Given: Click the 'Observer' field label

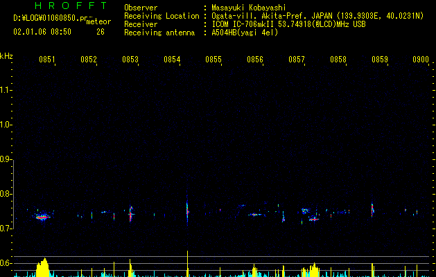Looking at the screenshot, I should [141, 8].
